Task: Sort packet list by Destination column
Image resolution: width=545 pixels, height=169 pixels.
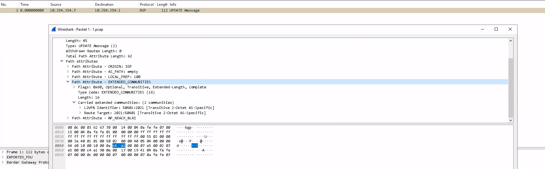Action: click(116, 5)
